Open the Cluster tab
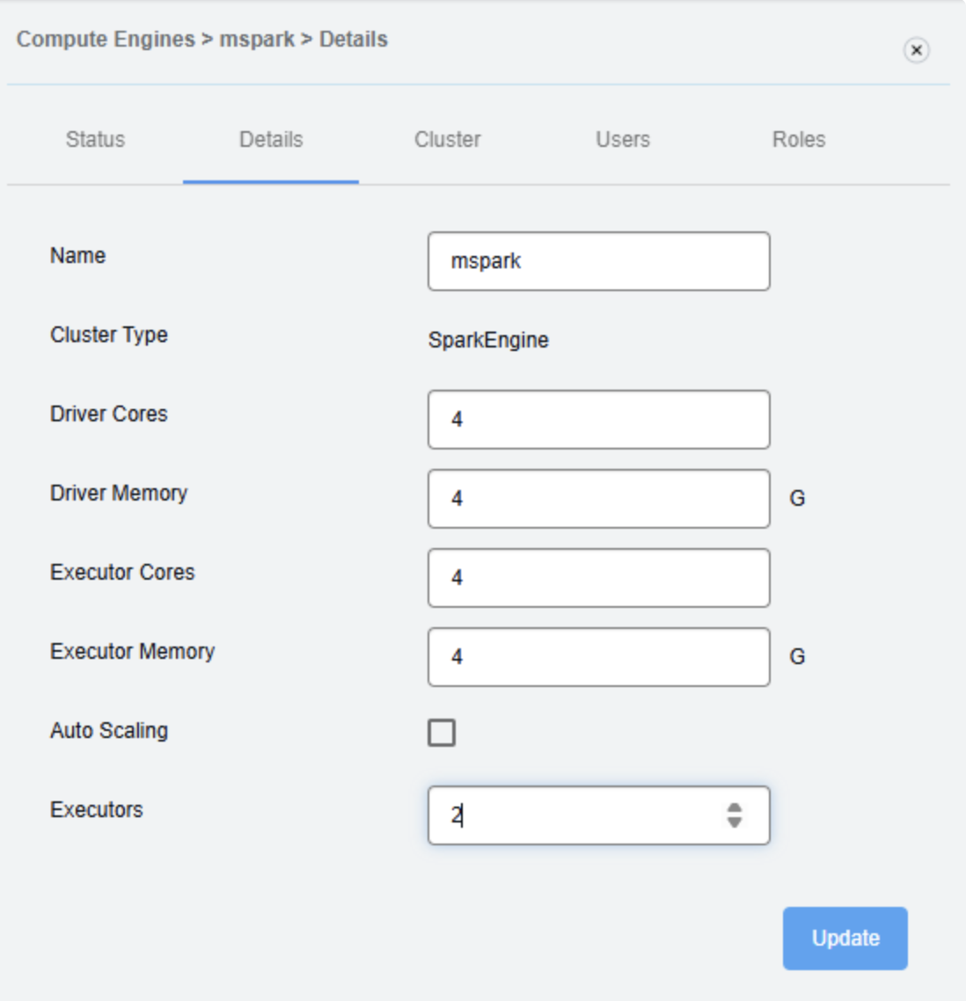 pos(447,140)
